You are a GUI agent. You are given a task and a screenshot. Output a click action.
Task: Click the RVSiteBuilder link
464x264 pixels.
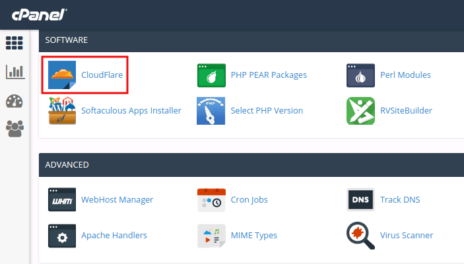pos(407,110)
